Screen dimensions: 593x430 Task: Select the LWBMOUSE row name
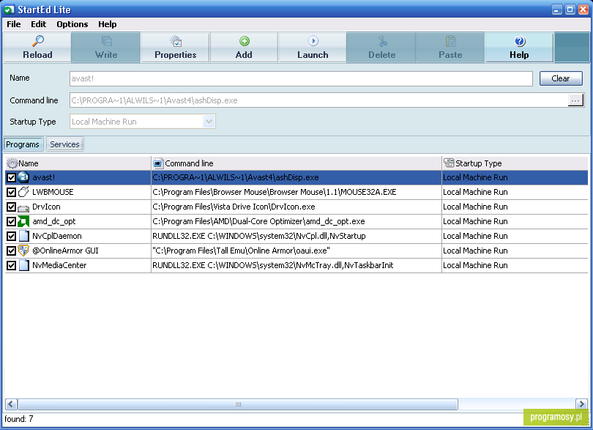53,192
